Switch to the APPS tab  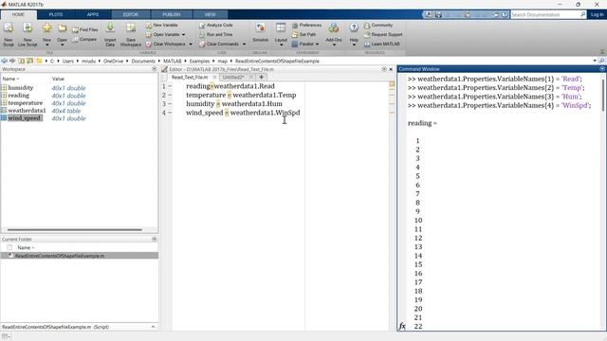click(93, 15)
